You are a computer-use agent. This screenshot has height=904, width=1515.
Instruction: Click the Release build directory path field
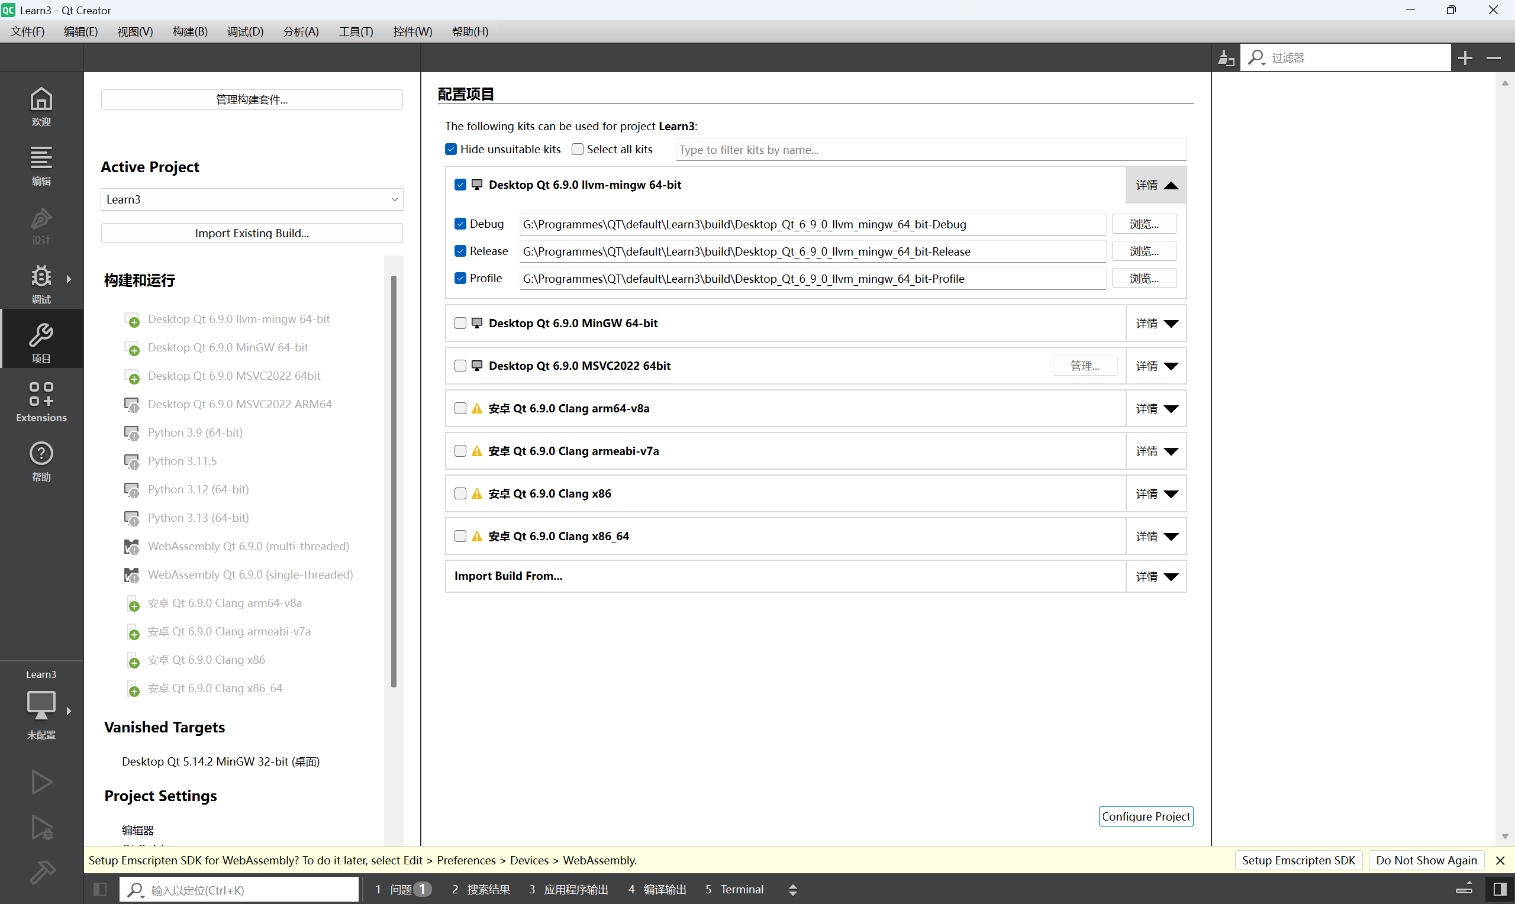(812, 251)
